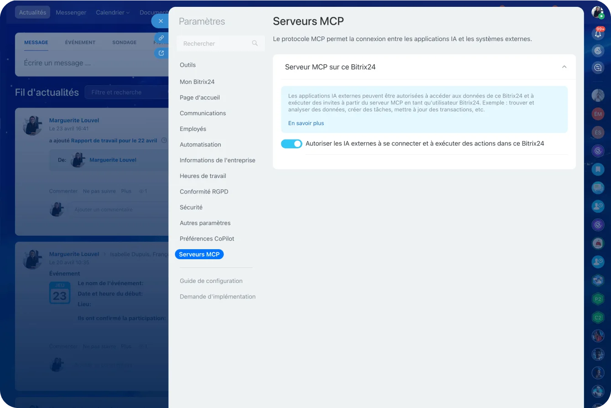Select Automatisation in the settings menu
This screenshot has height=408, width=611.
click(x=200, y=145)
